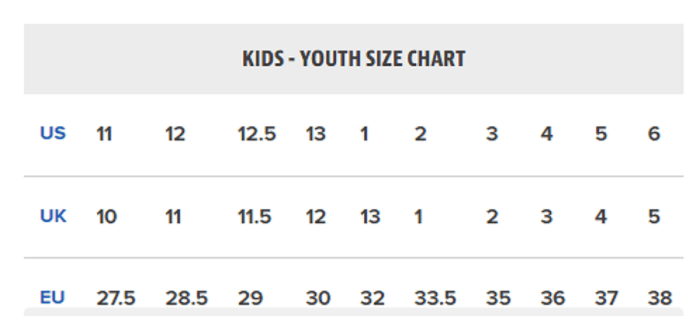Select UK size 5 in the UK row
The image size is (689, 316).
[x=654, y=217]
